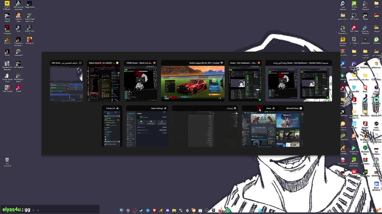Select the uTorrent desktop icon
This screenshot has width=382, height=214.
[x=376, y=41]
